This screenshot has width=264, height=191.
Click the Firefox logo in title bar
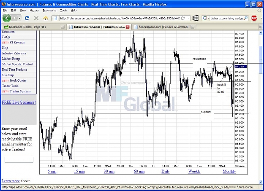[4, 4]
